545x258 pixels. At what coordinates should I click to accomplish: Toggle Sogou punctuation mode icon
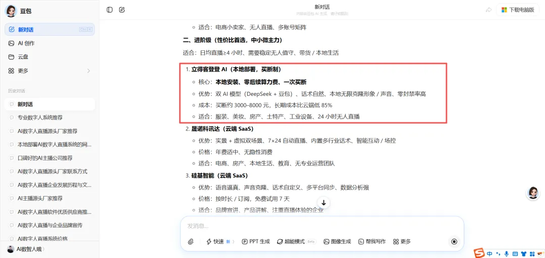click(499, 253)
